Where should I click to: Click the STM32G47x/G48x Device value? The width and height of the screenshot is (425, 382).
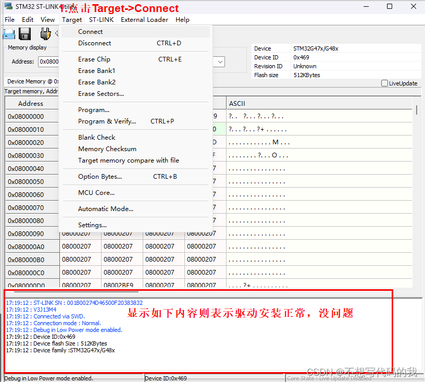click(x=316, y=48)
